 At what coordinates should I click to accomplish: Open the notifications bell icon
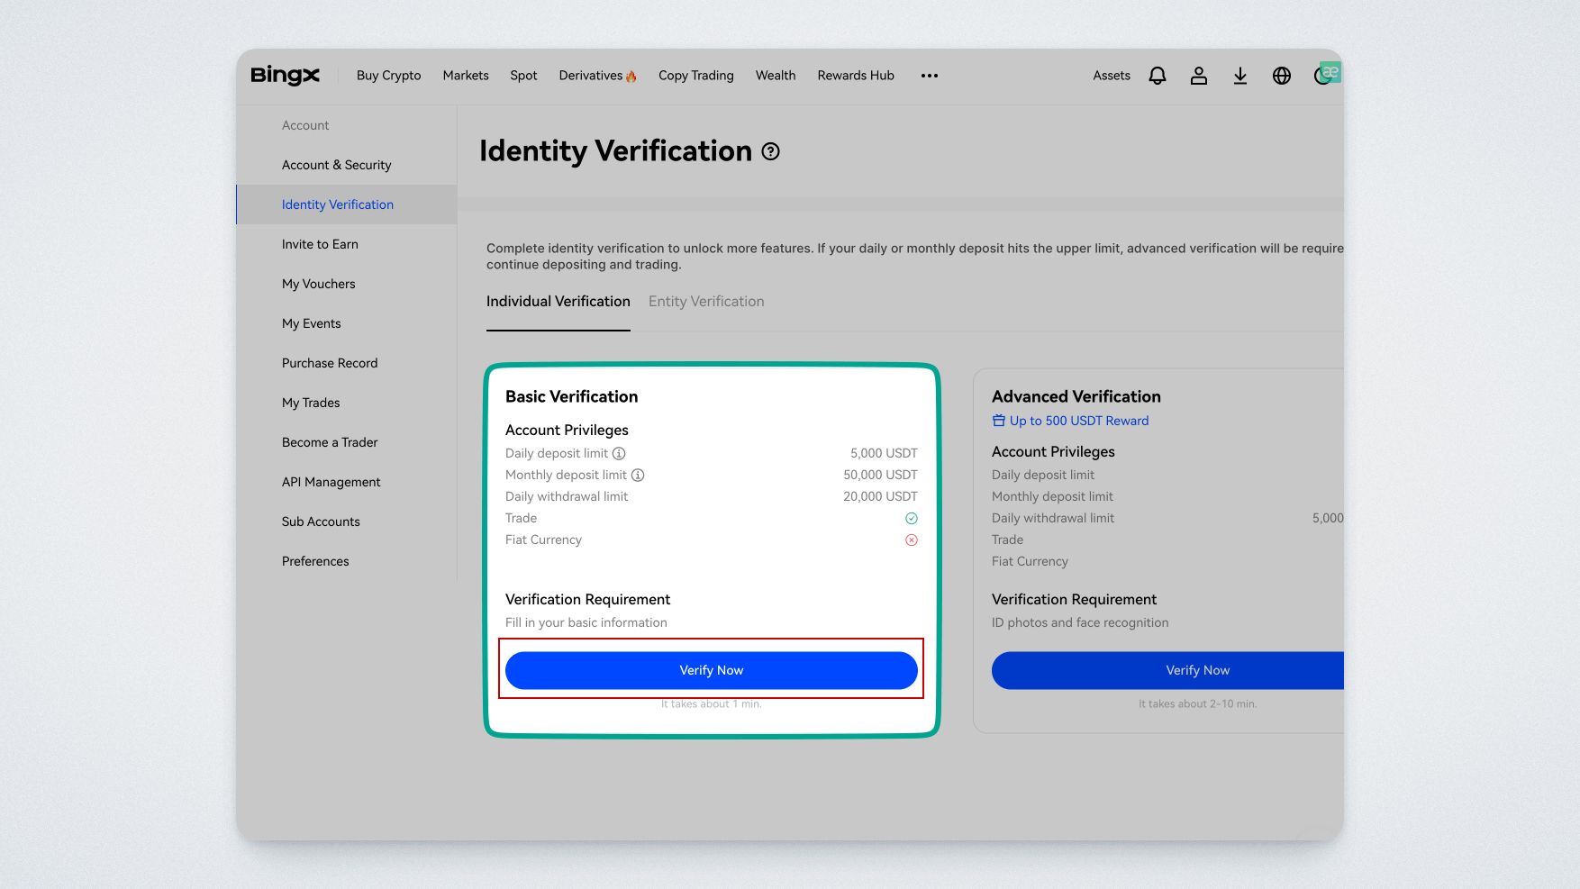point(1158,76)
